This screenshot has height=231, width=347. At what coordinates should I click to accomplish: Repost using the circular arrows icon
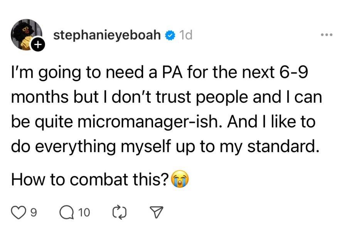point(120,213)
